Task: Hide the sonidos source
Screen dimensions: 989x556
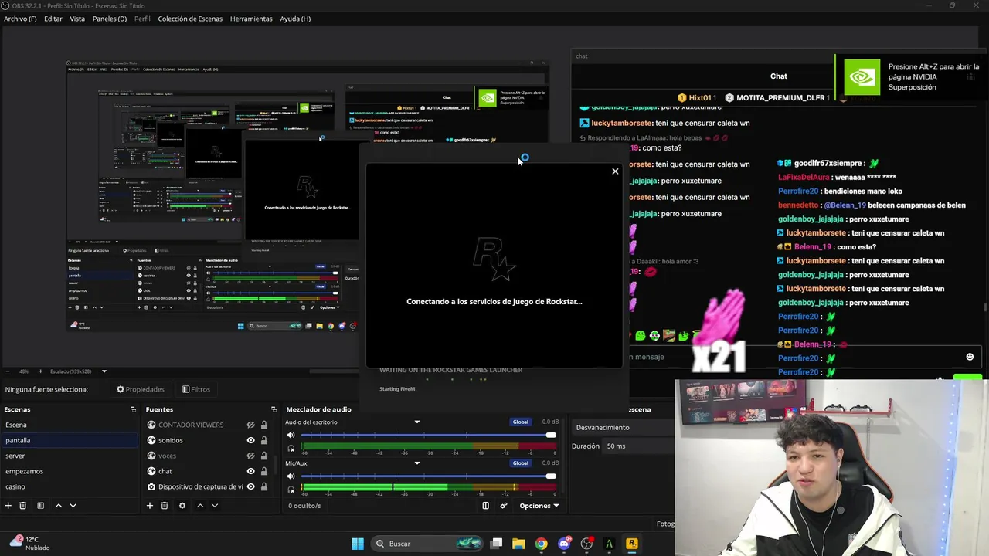Action: coord(250,440)
